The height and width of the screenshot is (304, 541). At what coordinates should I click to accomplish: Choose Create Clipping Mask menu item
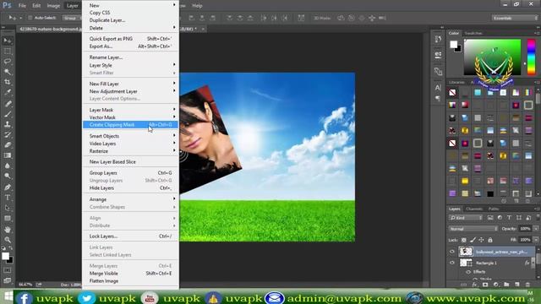point(131,124)
